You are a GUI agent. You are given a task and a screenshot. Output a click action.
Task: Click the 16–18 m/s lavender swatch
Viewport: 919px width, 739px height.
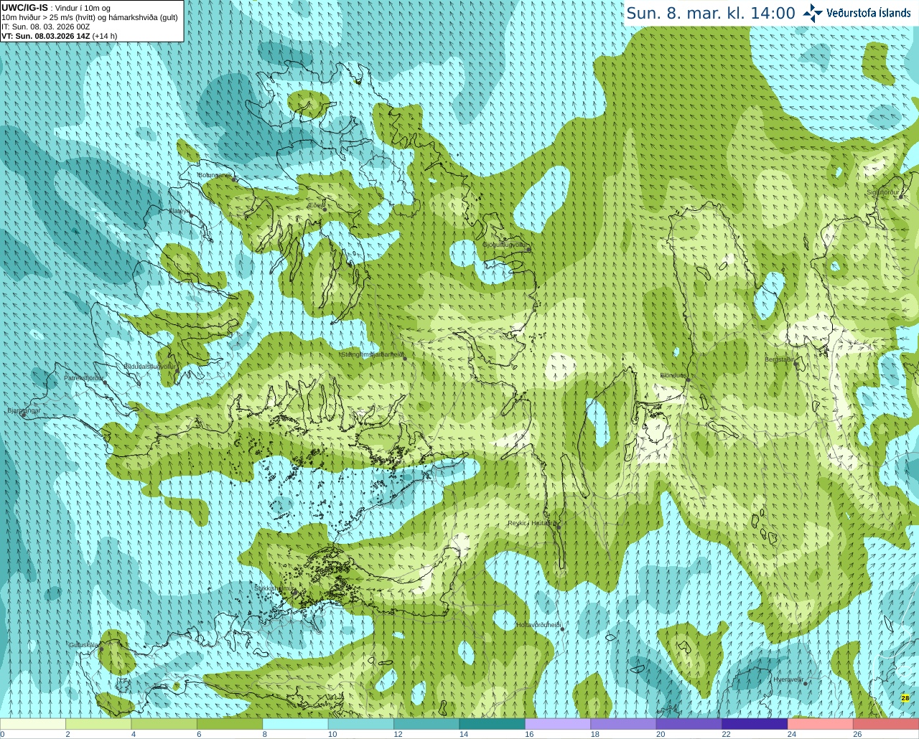tap(558, 724)
